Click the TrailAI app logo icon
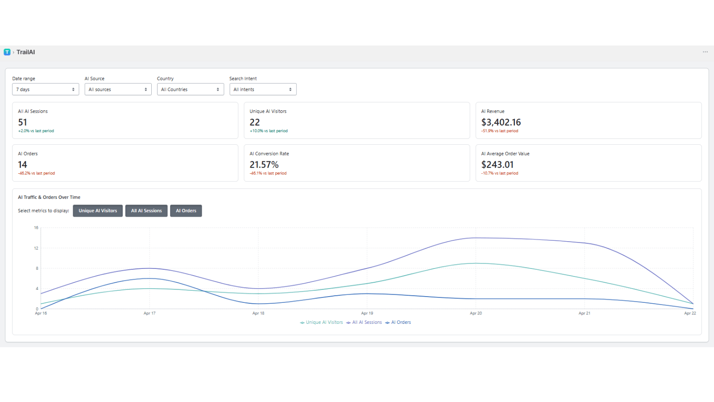The image size is (714, 402). [7, 52]
